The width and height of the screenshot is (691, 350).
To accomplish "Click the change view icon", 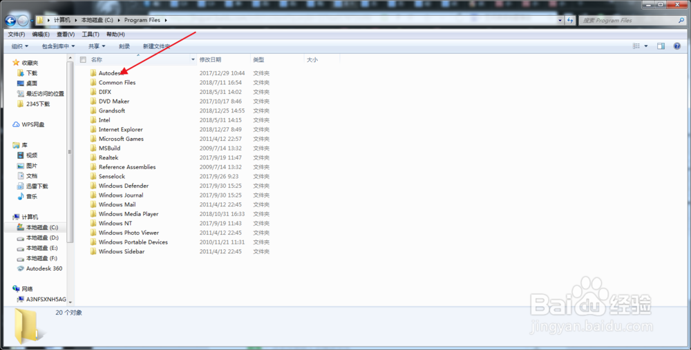I will click(x=636, y=46).
